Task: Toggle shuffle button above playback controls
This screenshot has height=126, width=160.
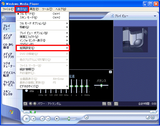Action: pos(87,118)
